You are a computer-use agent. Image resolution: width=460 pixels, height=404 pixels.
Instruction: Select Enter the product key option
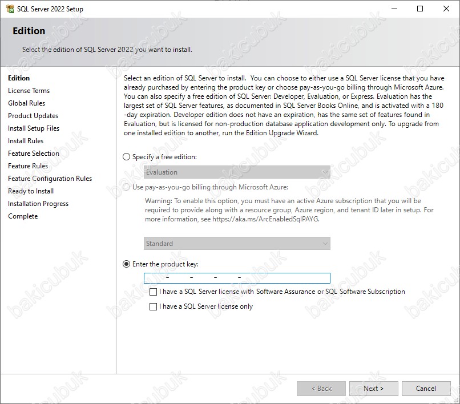click(127, 264)
